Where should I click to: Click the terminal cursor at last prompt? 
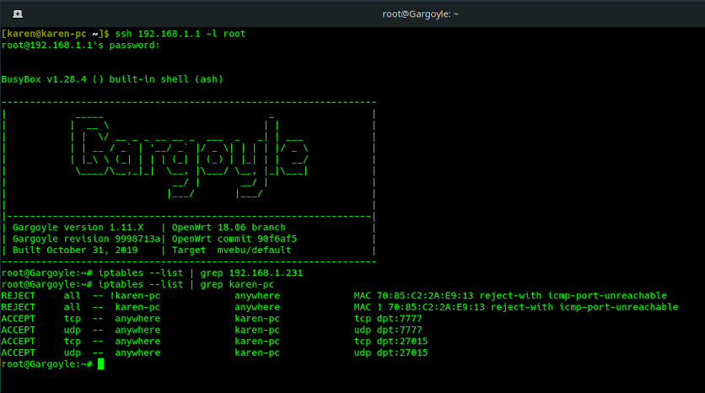click(x=100, y=363)
